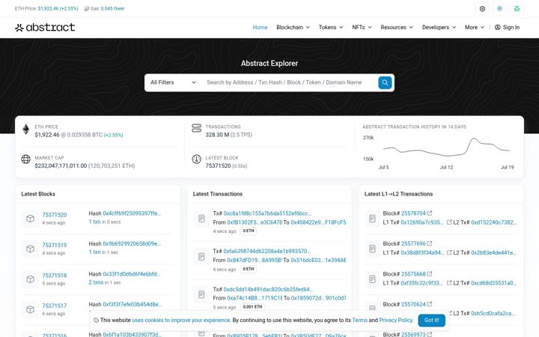
Task: Click document icon for transaction 0xdc5dd14b
Action: pos(201,294)
